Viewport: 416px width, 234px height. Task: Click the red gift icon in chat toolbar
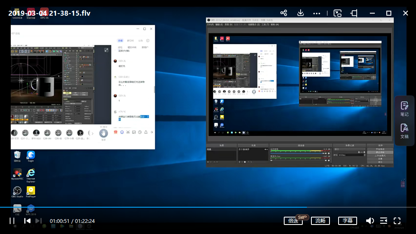116,132
